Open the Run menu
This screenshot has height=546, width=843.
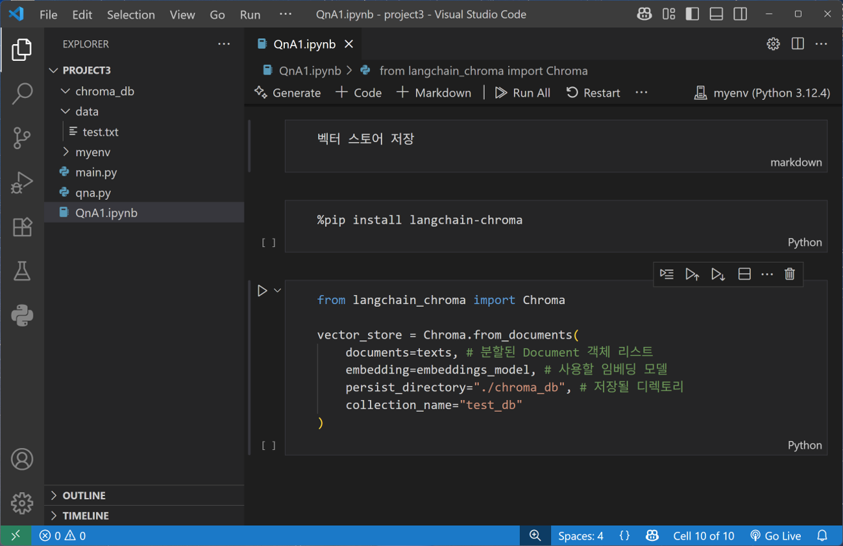(x=250, y=14)
